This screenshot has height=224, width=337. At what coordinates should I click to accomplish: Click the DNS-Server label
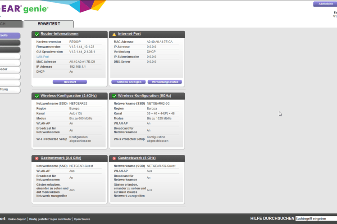122,61
